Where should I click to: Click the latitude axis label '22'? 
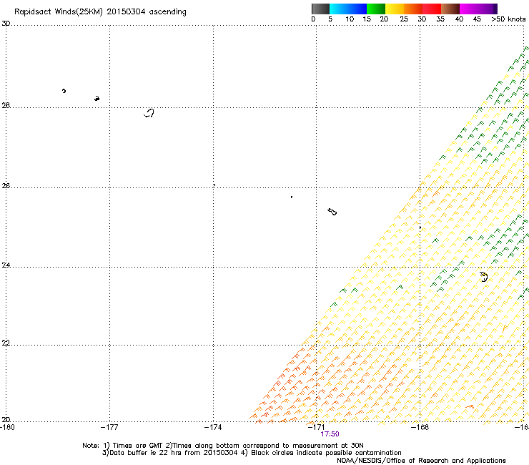click(6, 343)
